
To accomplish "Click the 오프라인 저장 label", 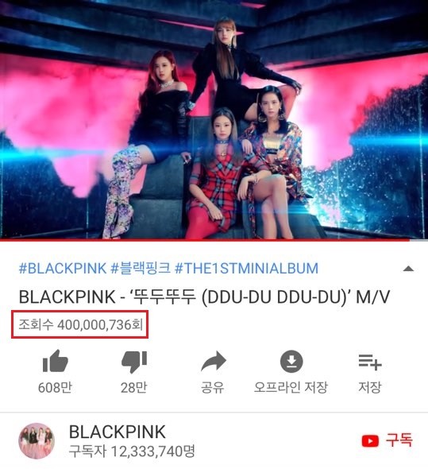I will [291, 387].
